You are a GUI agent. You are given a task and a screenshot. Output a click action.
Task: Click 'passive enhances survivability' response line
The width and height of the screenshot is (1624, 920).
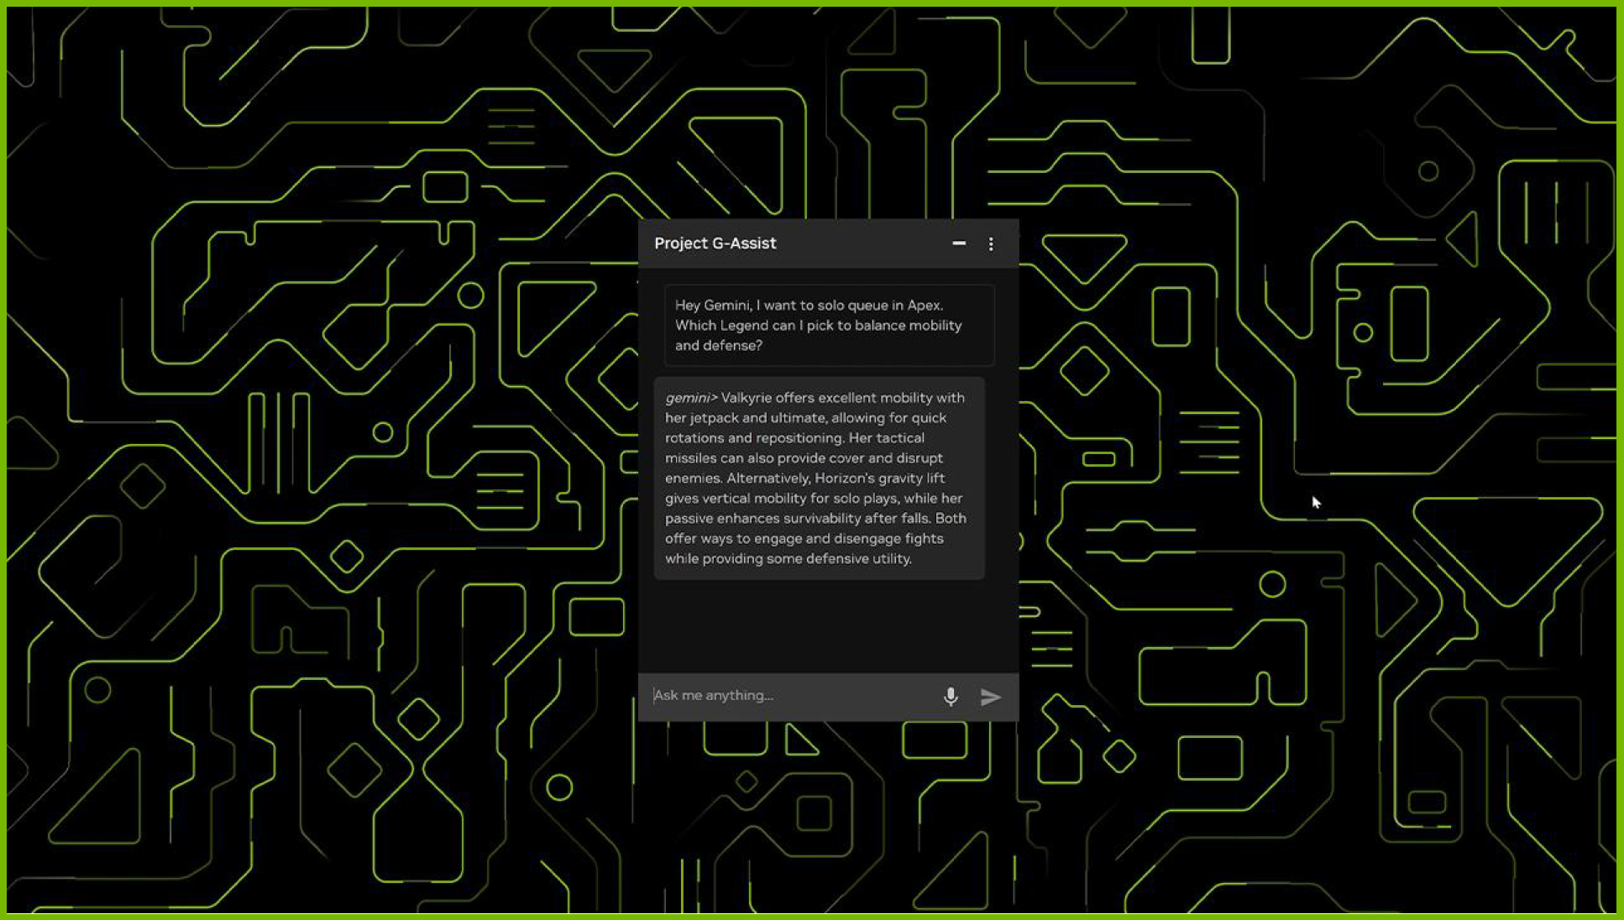click(765, 519)
